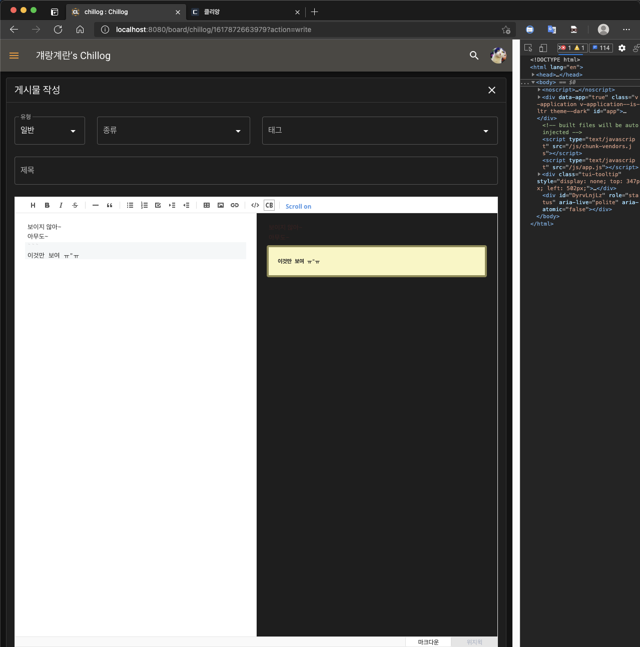Select the chillog : Chillog browser tab
640x647 pixels.
coord(125,12)
